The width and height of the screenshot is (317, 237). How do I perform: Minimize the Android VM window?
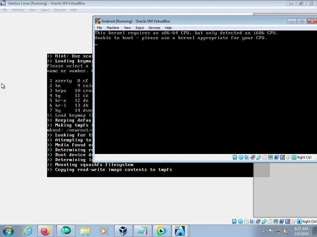[x=292, y=21]
